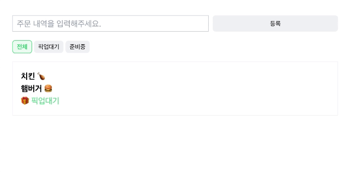349x196 pixels.
Task: Toggle the 픽업대기 filter chip
Action: tap(49, 47)
